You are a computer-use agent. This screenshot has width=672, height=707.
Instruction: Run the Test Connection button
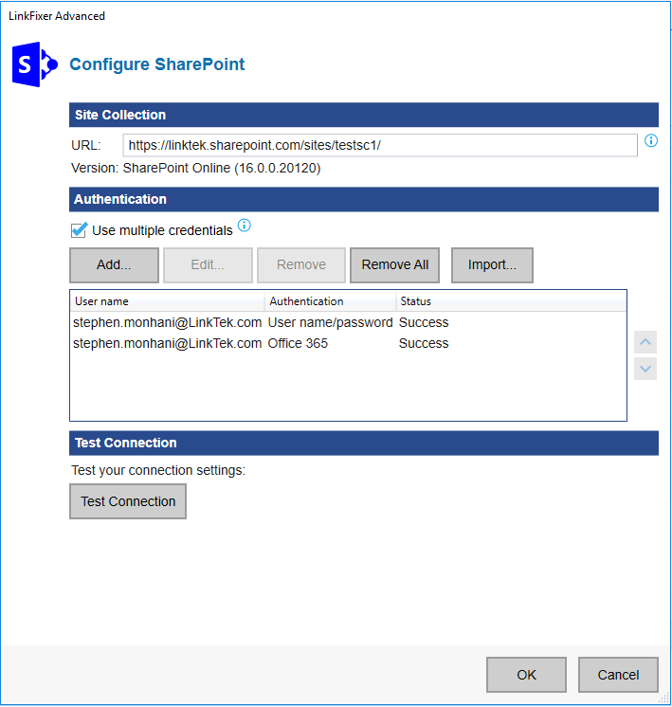[x=128, y=501]
